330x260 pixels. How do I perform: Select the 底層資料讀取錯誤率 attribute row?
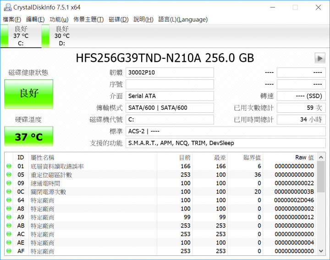coord(160,166)
